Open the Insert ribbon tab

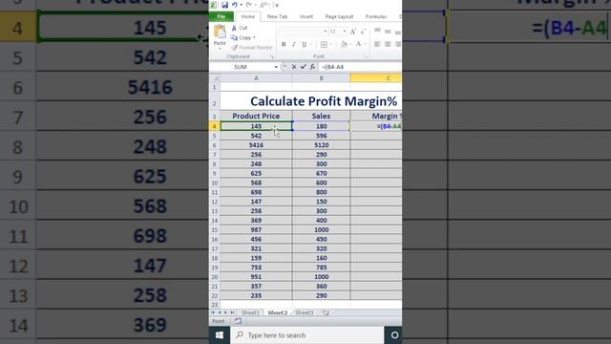pyautogui.click(x=306, y=16)
